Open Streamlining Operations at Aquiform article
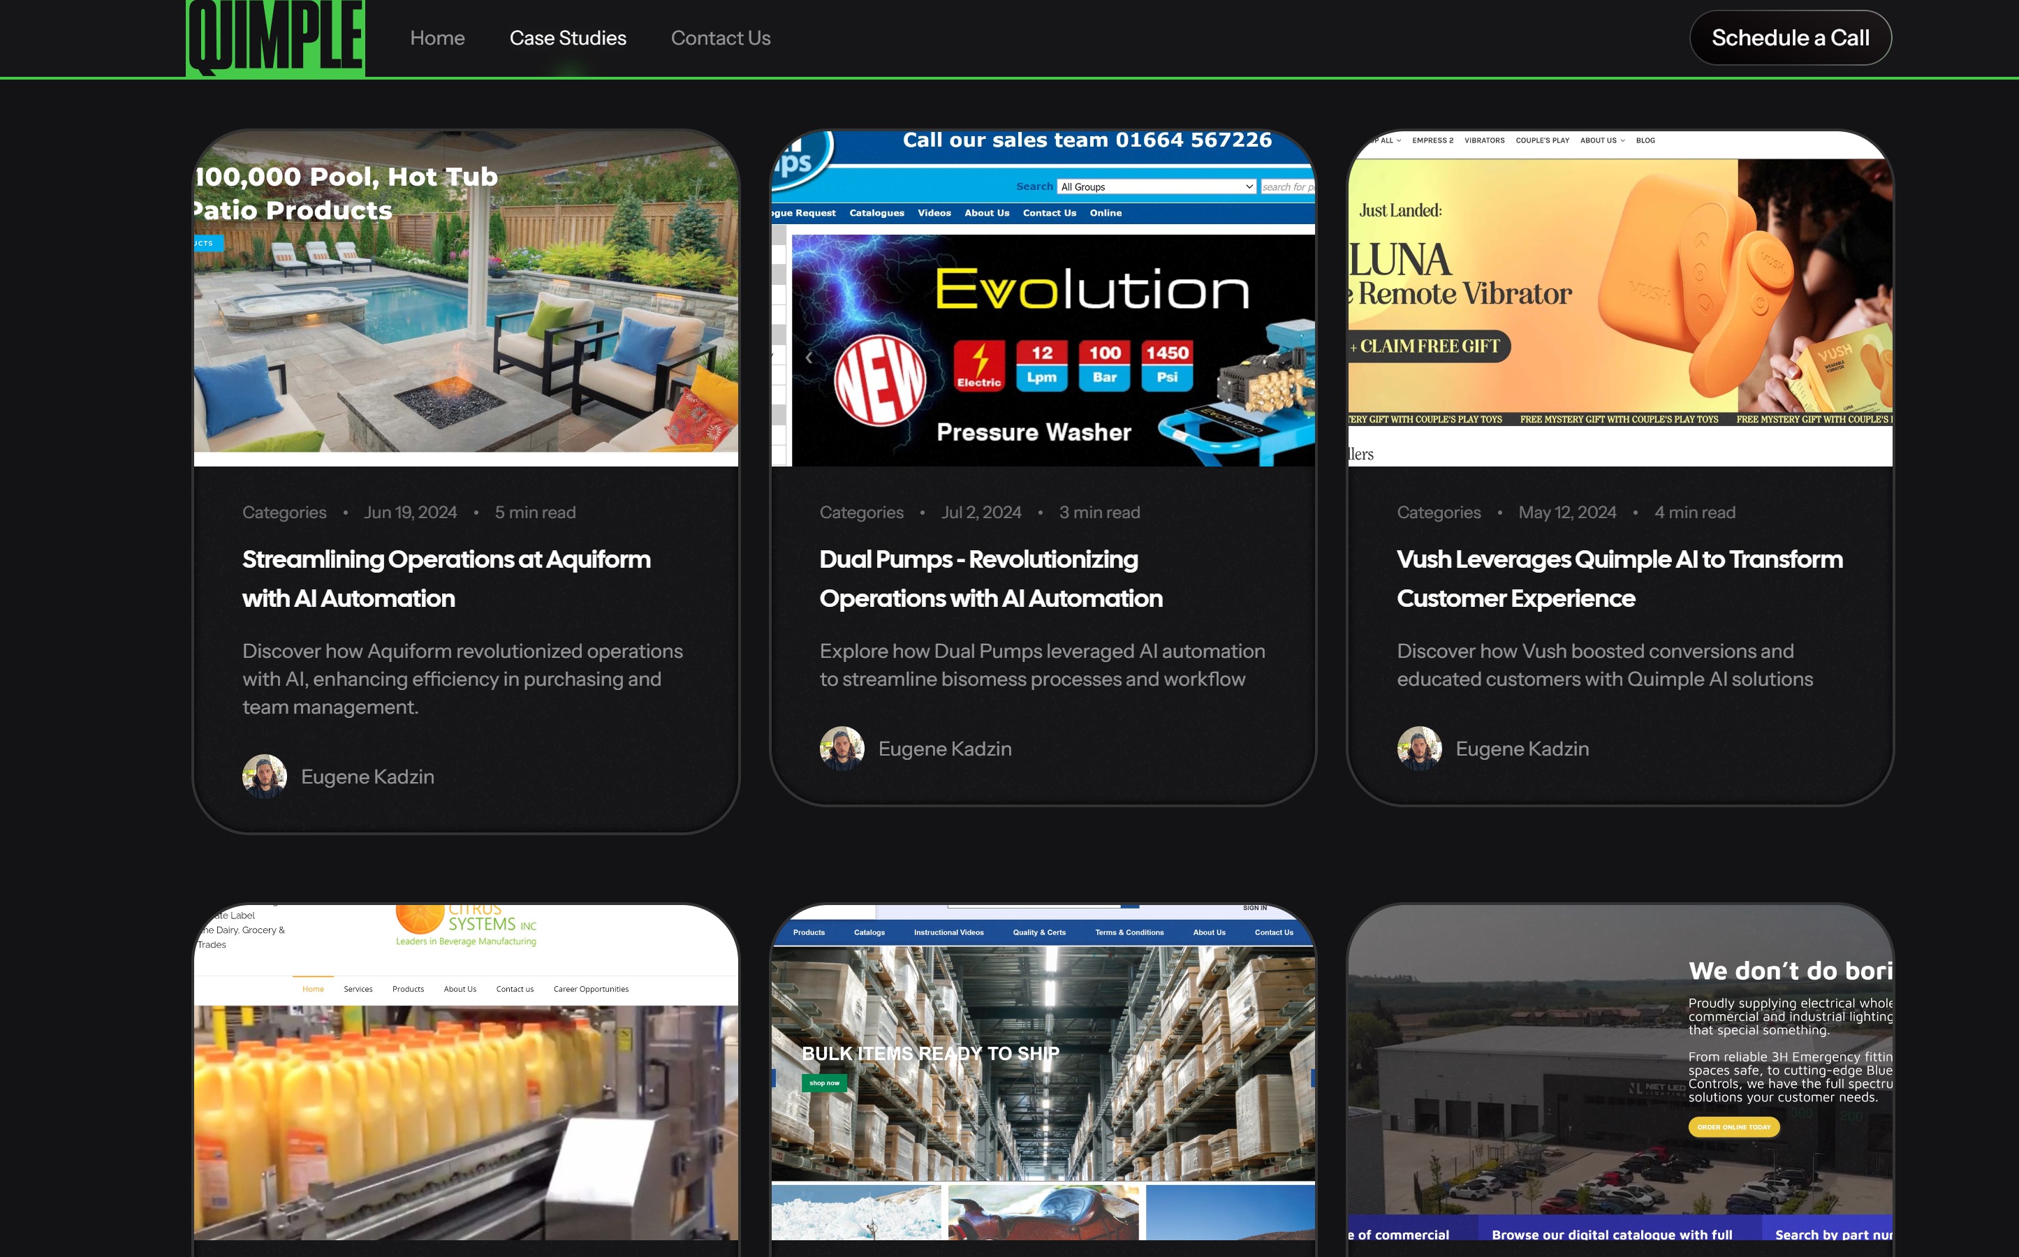The height and width of the screenshot is (1257, 2019). (x=446, y=579)
